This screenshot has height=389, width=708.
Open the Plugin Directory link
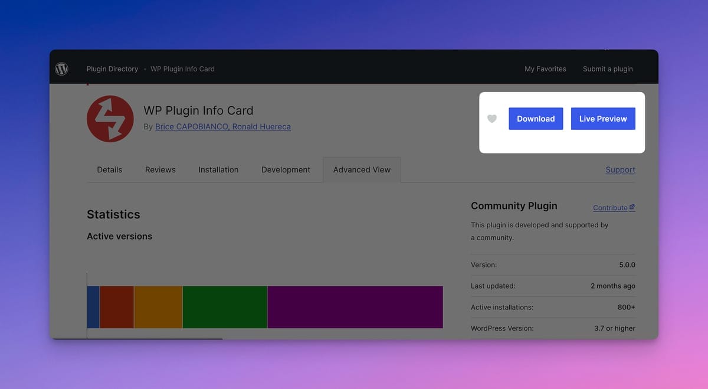[x=112, y=69]
